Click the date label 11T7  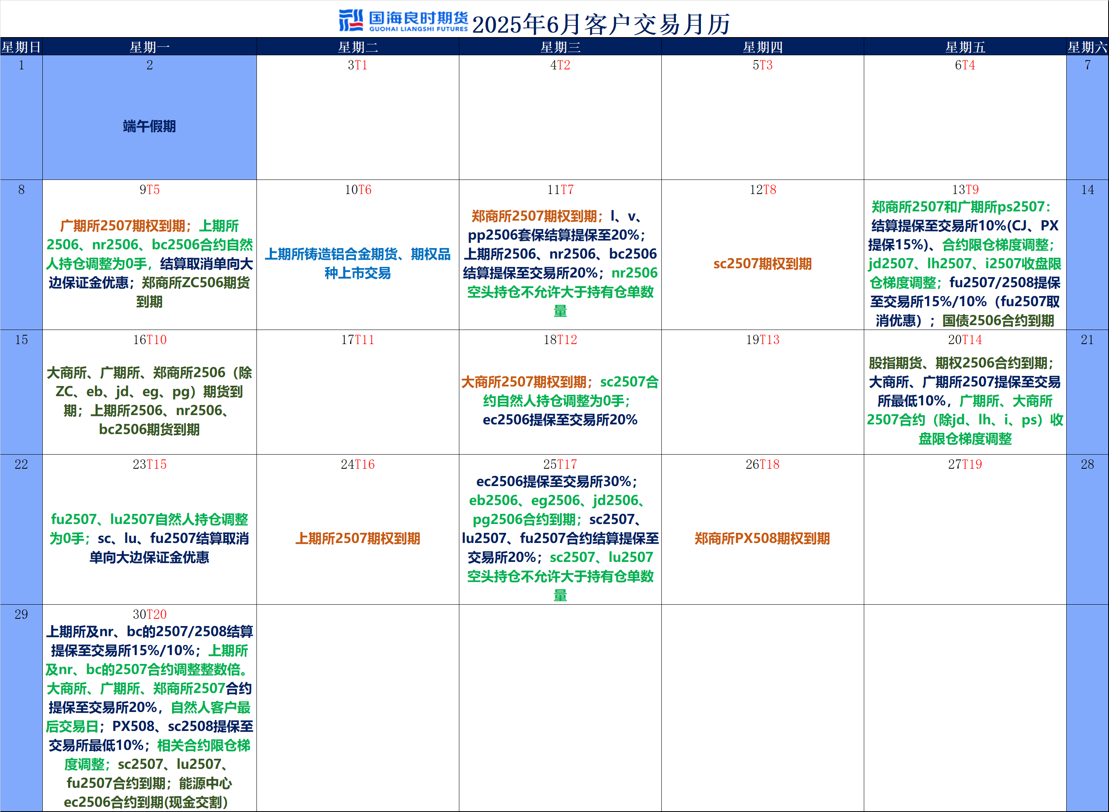560,190
